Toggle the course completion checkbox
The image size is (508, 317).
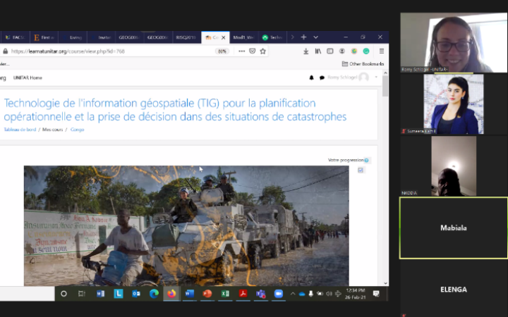[x=361, y=170]
